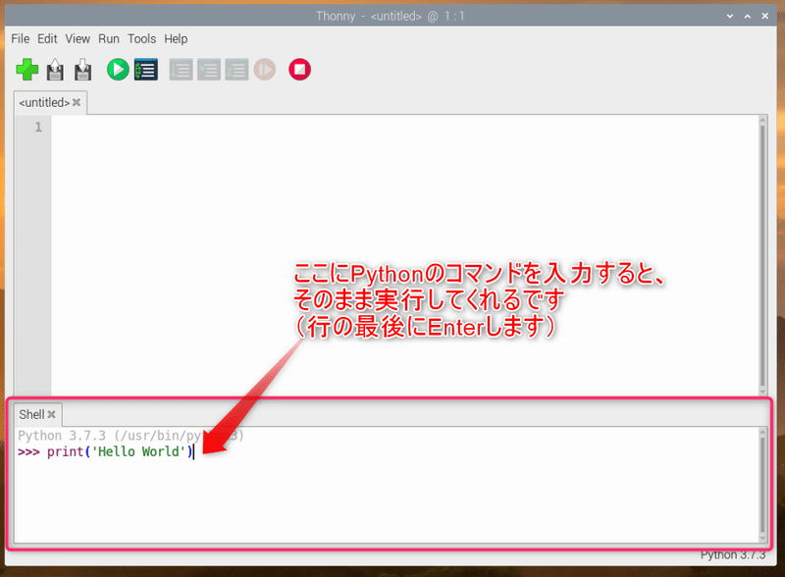Run current script with green play button
The image size is (785, 577).
[118, 70]
